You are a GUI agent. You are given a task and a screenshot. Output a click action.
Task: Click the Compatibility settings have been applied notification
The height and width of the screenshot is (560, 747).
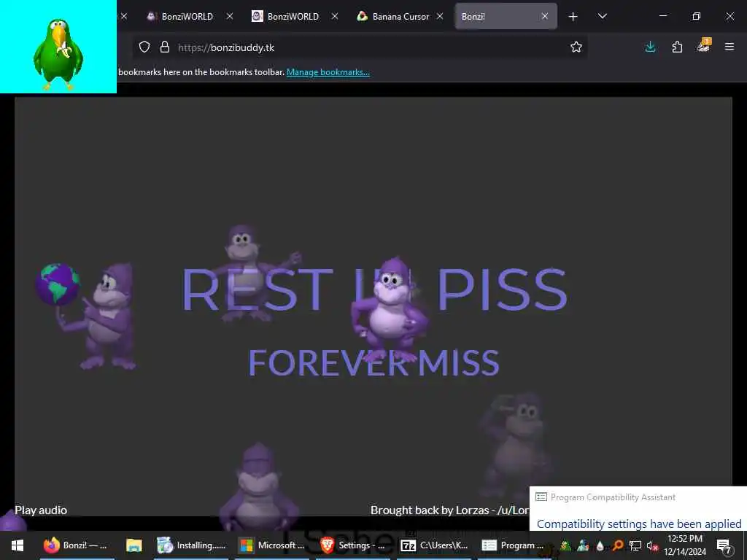click(639, 524)
